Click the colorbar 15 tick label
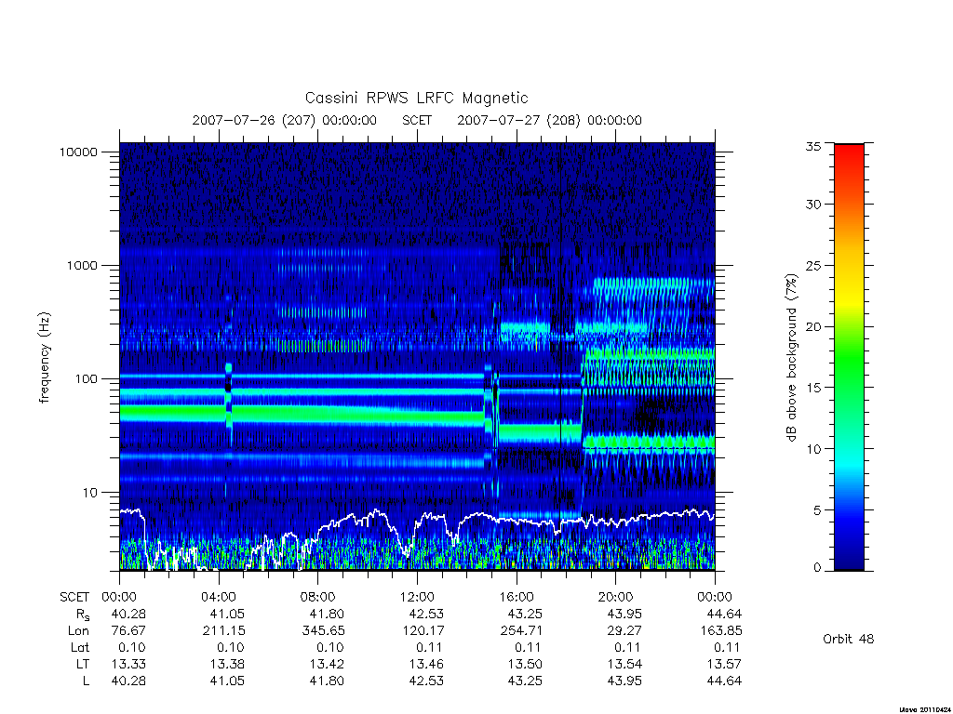Viewport: 953px width, 714px height. [813, 388]
